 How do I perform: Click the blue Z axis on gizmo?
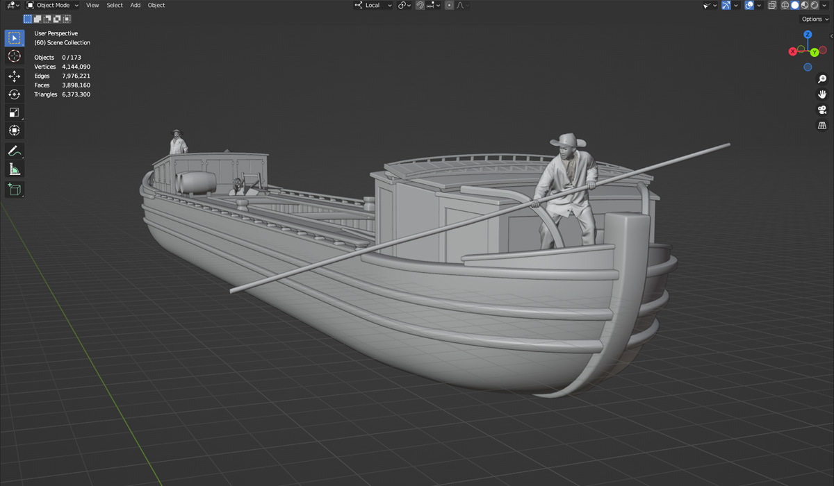[808, 35]
